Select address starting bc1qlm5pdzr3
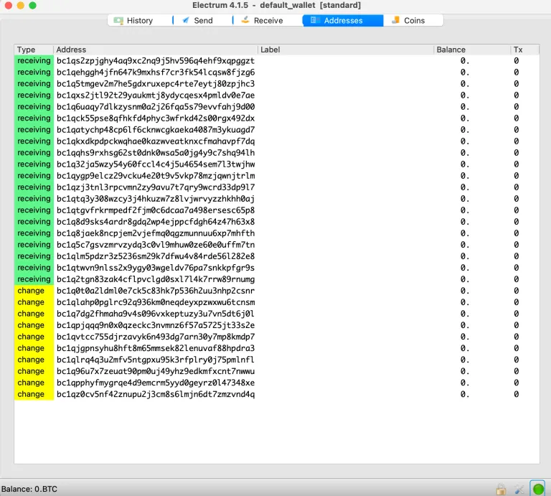The image size is (551, 496). [156, 256]
